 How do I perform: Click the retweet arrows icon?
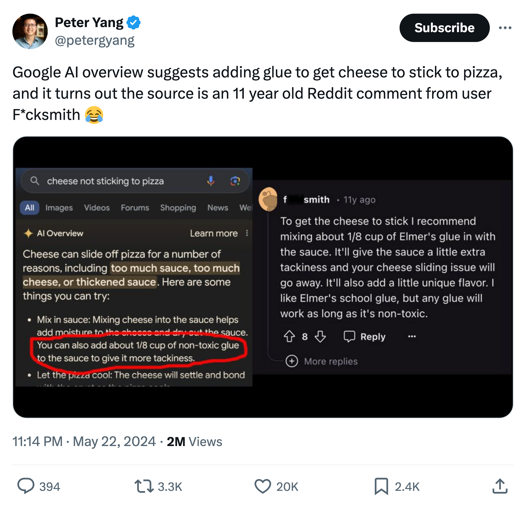144,486
